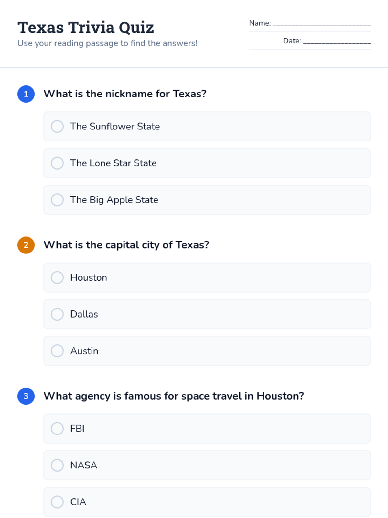Select Houston as the capital
Image resolution: width=388 pixels, height=518 pixels.
pos(57,277)
